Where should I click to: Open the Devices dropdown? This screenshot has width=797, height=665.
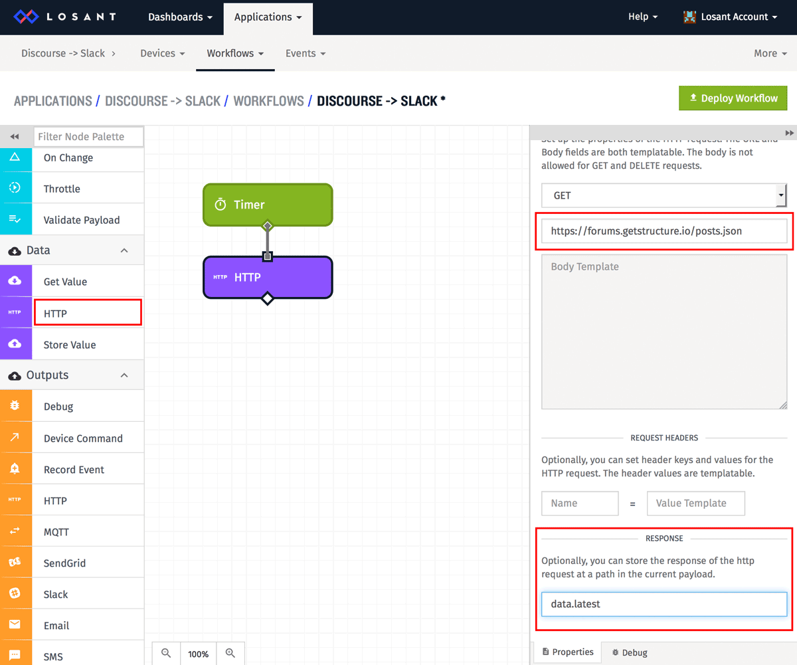tap(162, 53)
